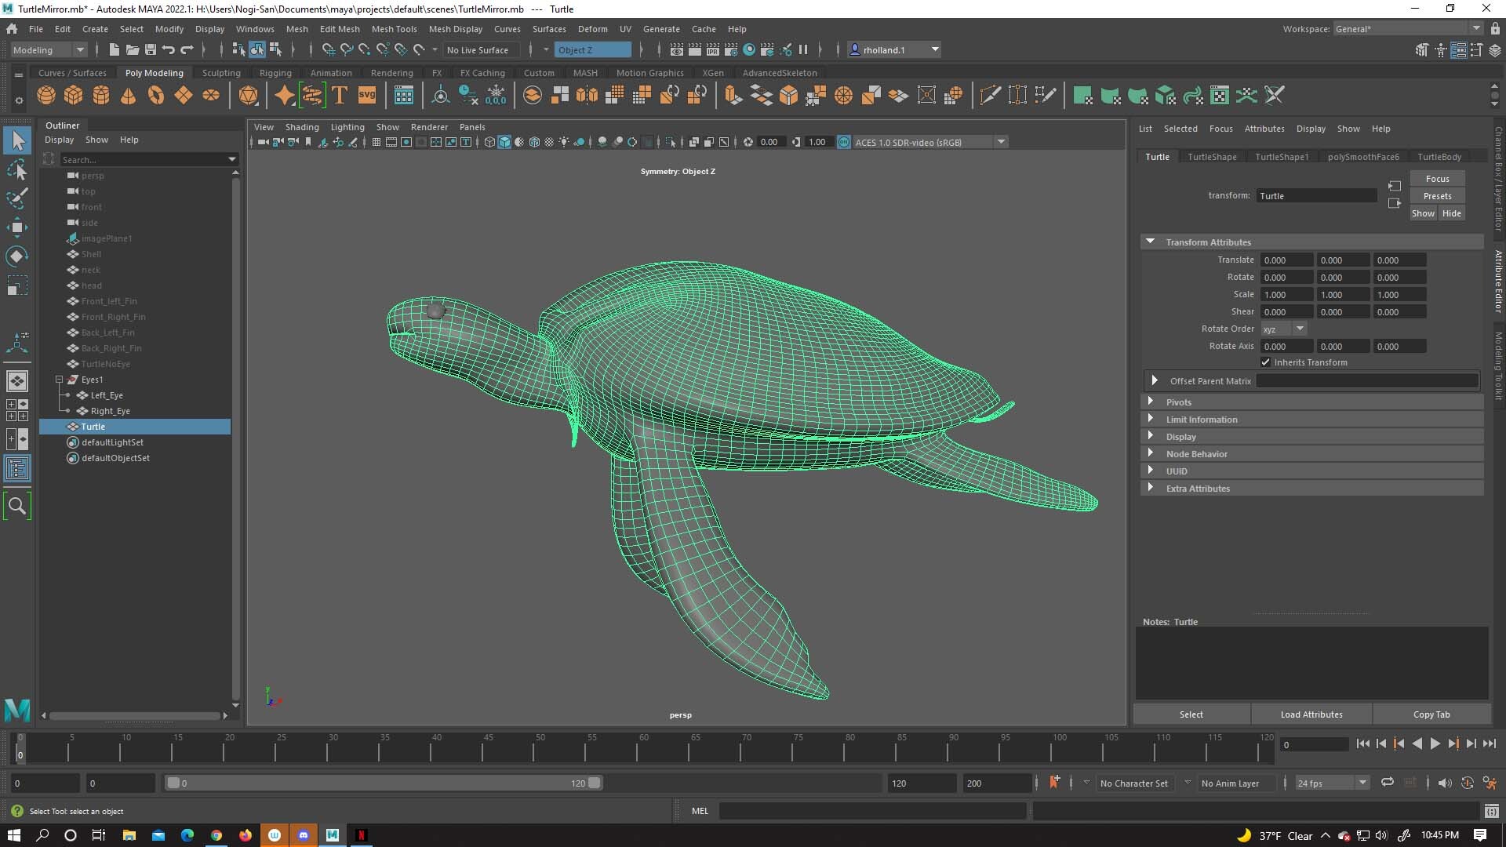Expand the Pivots section

[1152, 402]
